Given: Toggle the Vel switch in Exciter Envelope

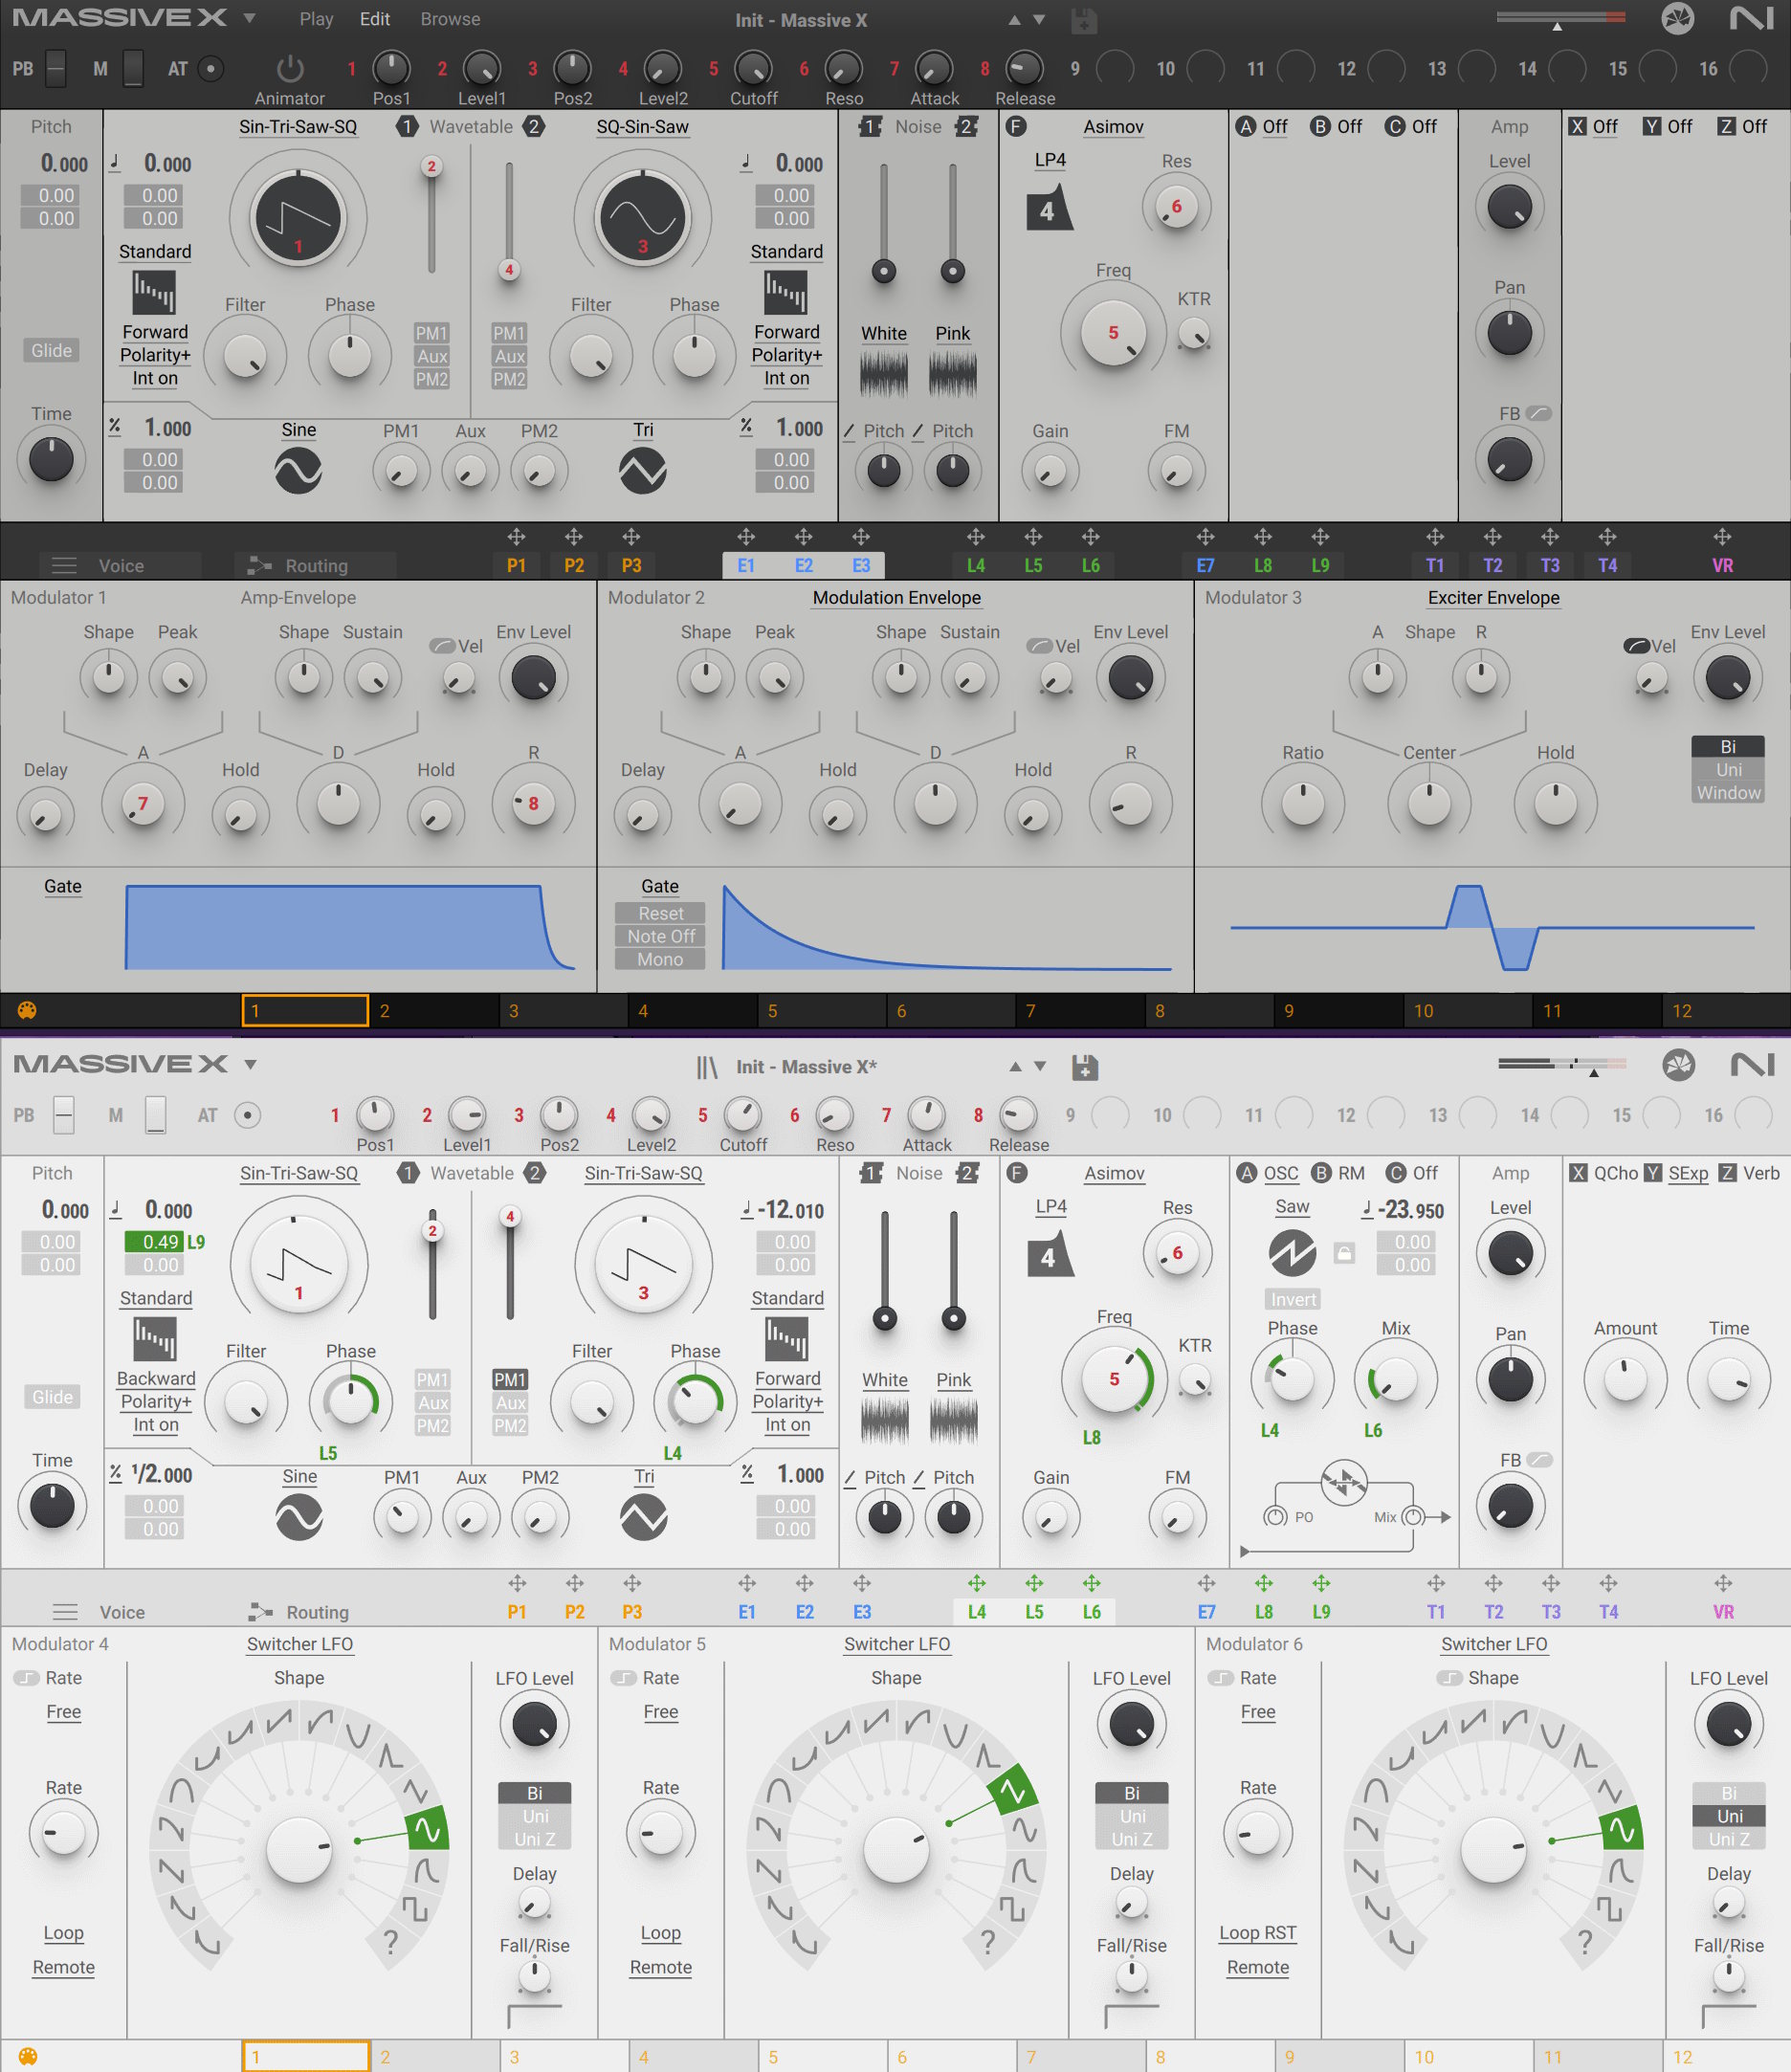Looking at the screenshot, I should tap(1637, 646).
